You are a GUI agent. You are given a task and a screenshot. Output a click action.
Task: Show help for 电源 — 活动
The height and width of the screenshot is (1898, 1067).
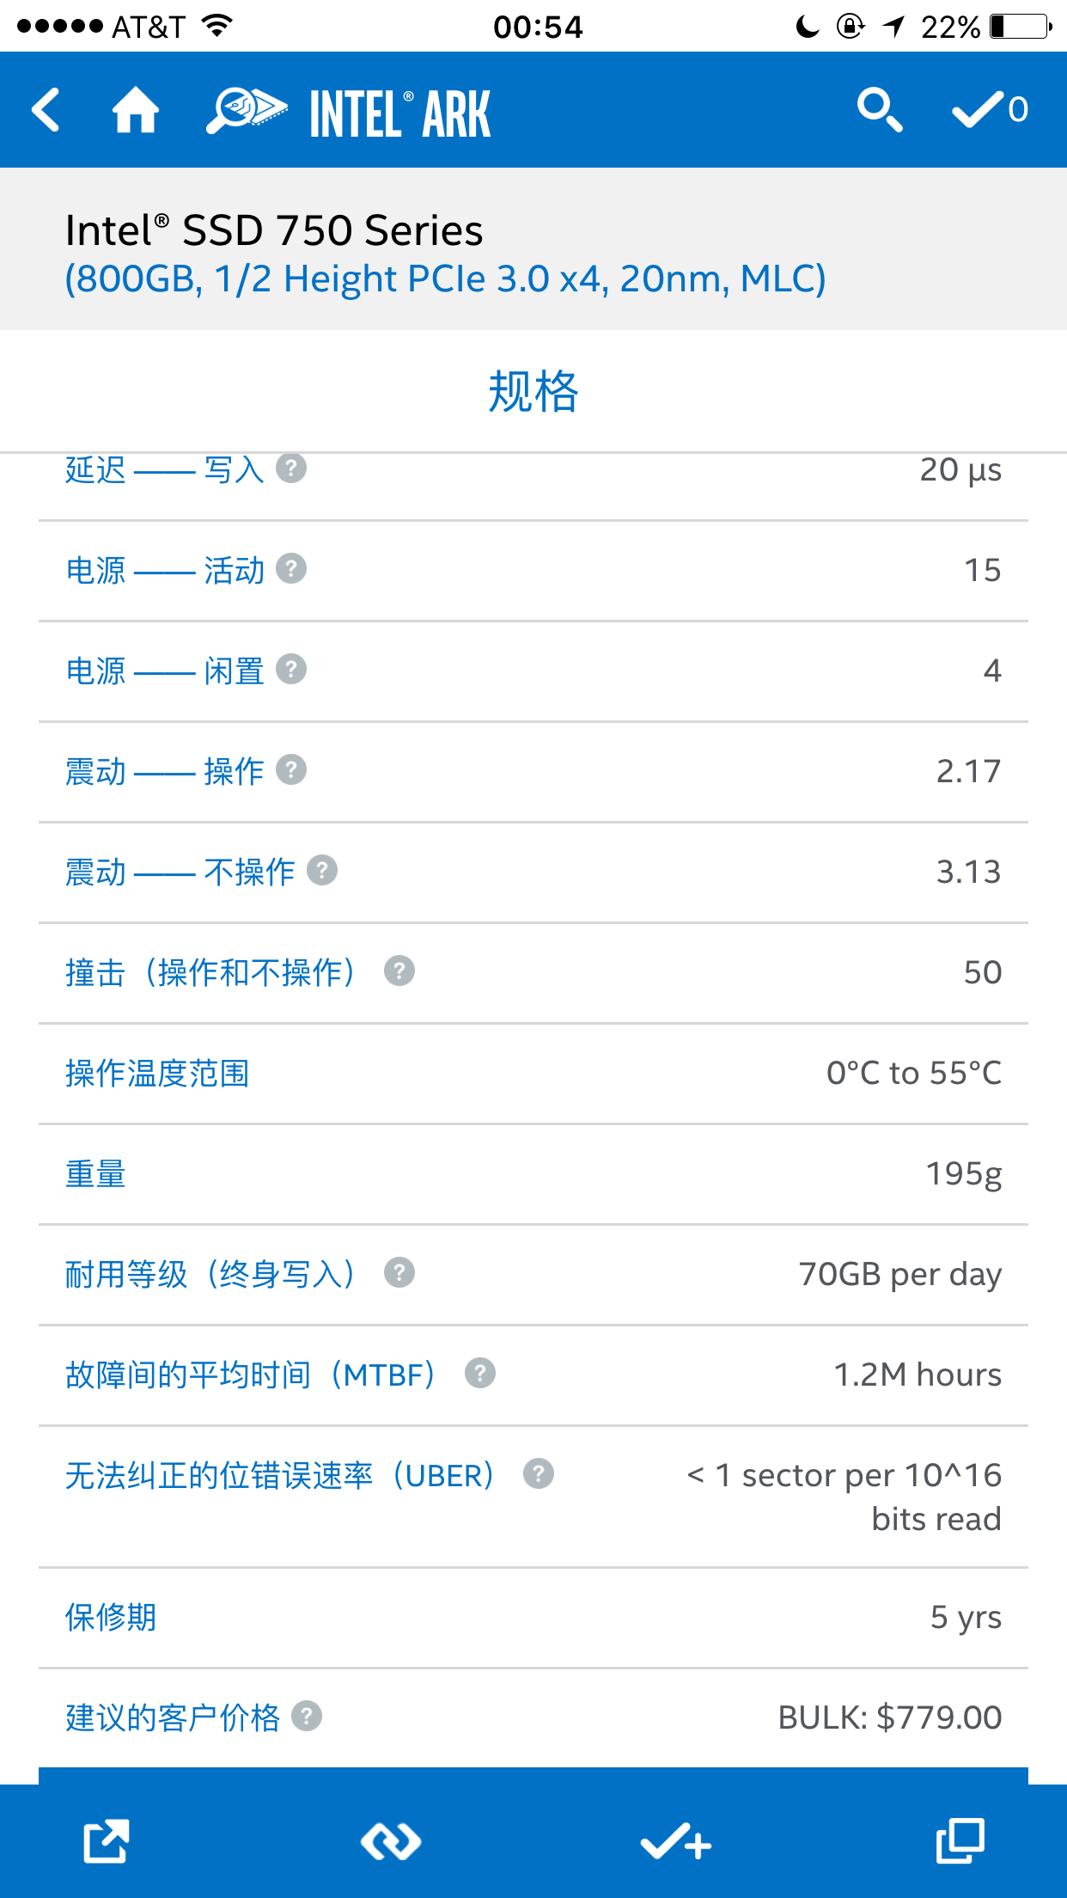[291, 568]
